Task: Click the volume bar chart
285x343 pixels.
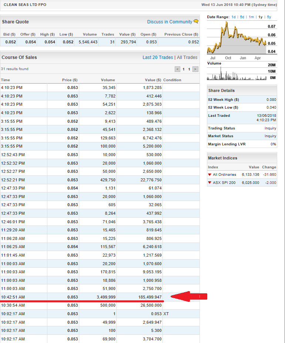Action: tap(237, 73)
